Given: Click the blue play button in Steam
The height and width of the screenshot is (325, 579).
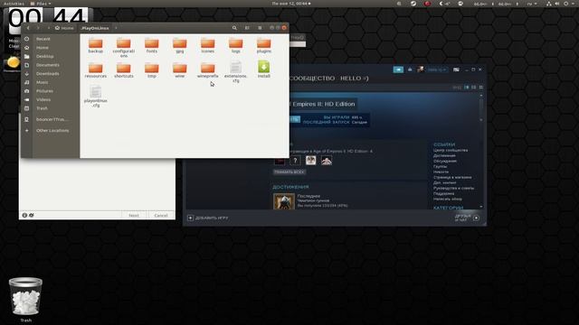Looking at the screenshot, I should tap(295, 119).
